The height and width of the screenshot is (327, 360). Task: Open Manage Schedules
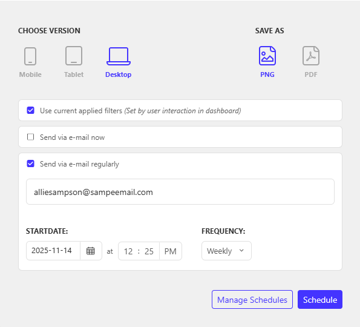(252, 299)
